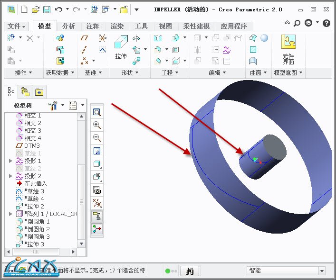This screenshot has width=336, height=280.
Task: Open a file with the folder icon
Action: pyautogui.click(x=36, y=9)
